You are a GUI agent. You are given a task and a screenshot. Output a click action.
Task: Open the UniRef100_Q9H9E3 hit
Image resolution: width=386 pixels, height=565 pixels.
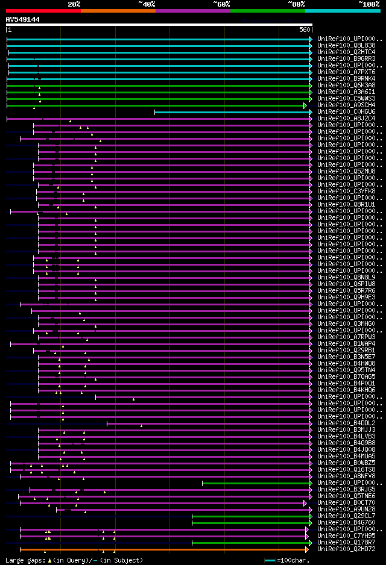click(346, 298)
